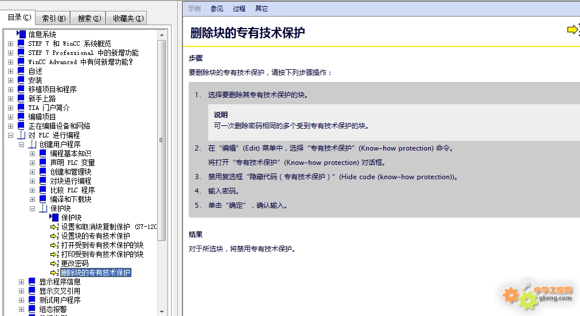Click the book icon beside 移植项目和程序
Screen dimensions: 580x316
click(x=21, y=89)
